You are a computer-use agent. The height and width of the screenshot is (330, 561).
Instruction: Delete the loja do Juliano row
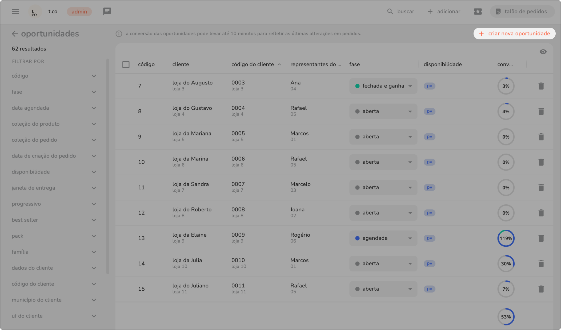[x=541, y=289]
